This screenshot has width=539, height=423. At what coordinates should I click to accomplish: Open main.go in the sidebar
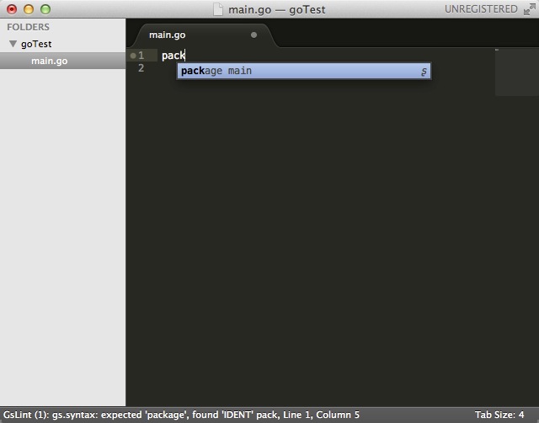point(49,61)
